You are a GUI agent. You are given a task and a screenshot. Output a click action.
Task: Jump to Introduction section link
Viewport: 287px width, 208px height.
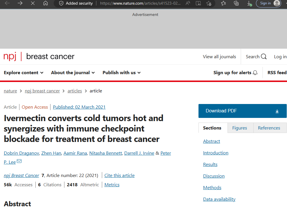point(216,153)
